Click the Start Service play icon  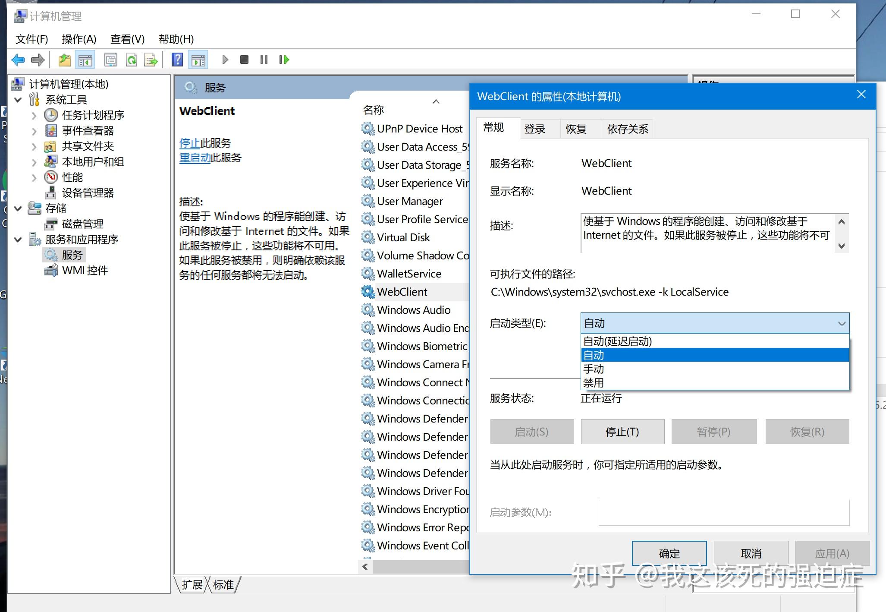[x=225, y=60]
